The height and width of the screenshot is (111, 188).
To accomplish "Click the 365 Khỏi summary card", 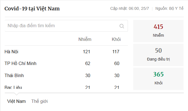I will (x=158, y=79).
